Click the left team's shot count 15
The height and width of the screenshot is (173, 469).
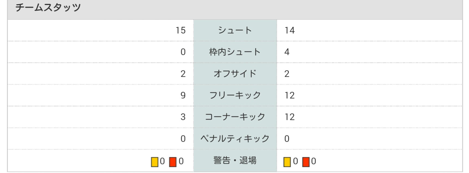click(181, 30)
